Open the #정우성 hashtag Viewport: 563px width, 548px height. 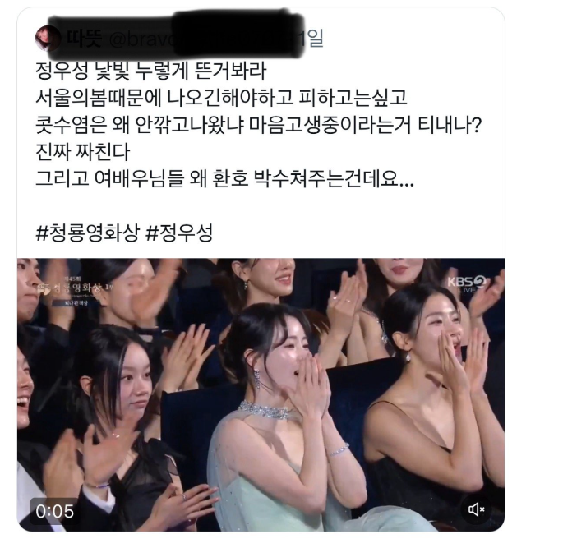click(179, 233)
